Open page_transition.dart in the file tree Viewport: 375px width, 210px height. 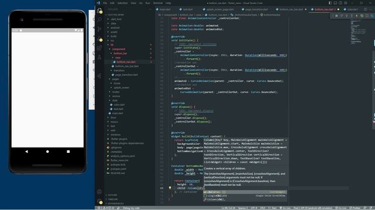point(127,75)
